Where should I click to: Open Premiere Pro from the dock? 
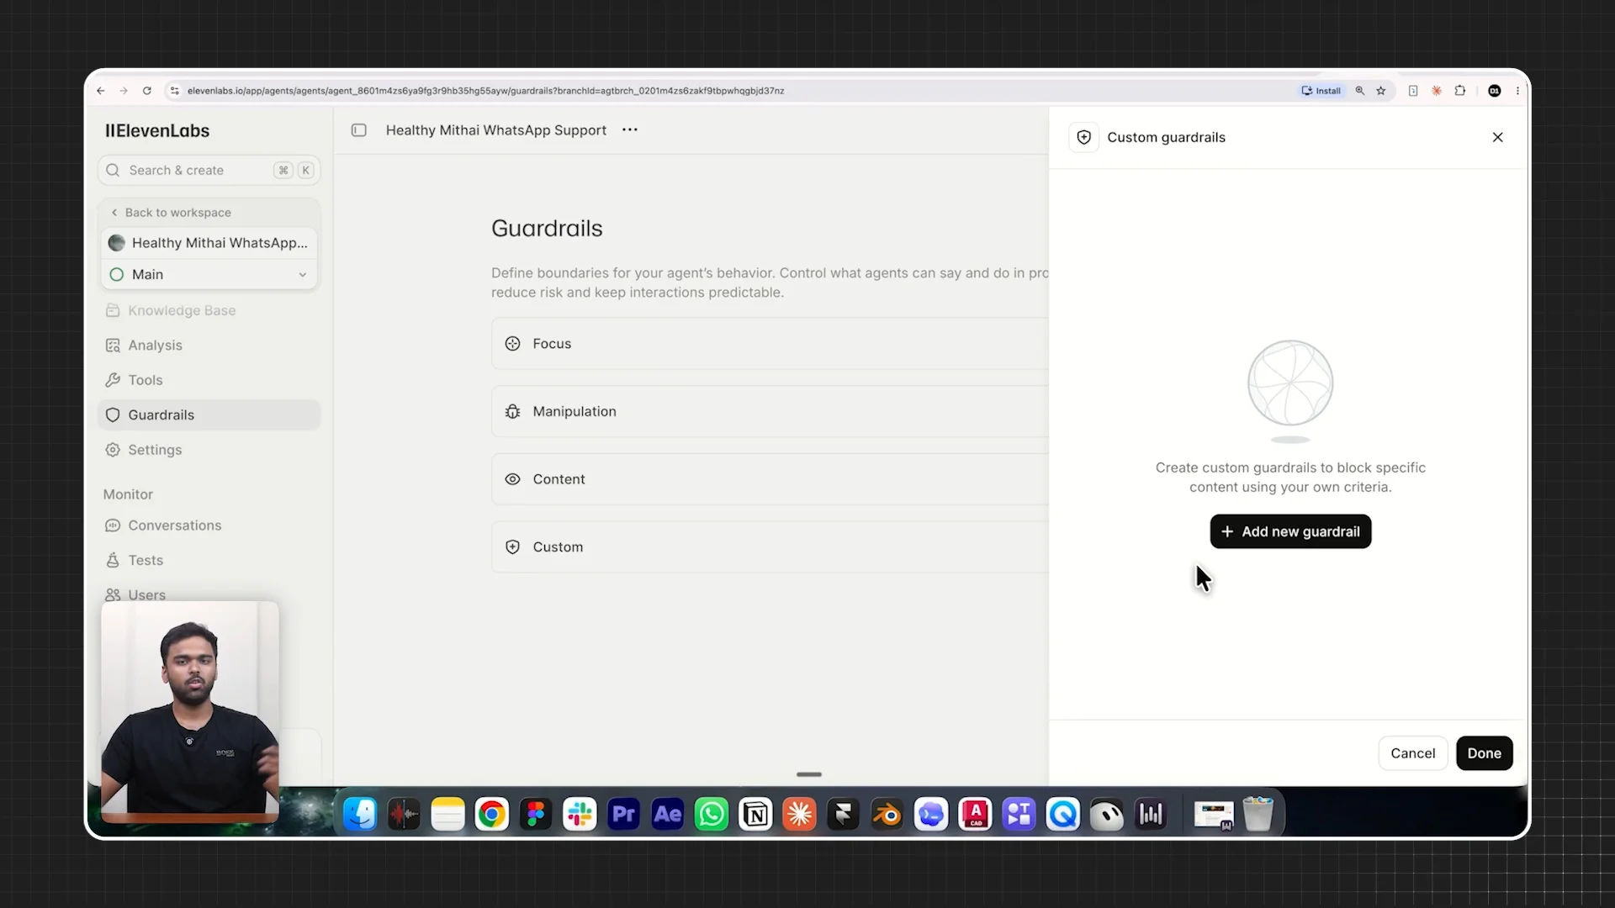click(623, 814)
